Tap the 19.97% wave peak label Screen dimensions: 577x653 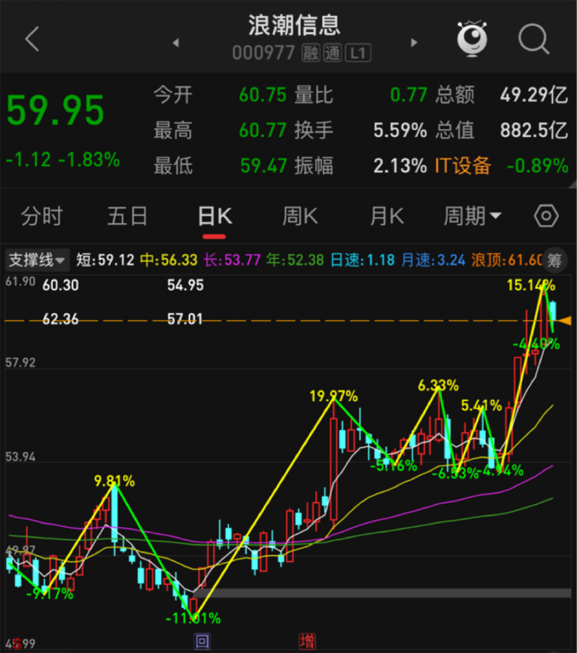coord(333,396)
